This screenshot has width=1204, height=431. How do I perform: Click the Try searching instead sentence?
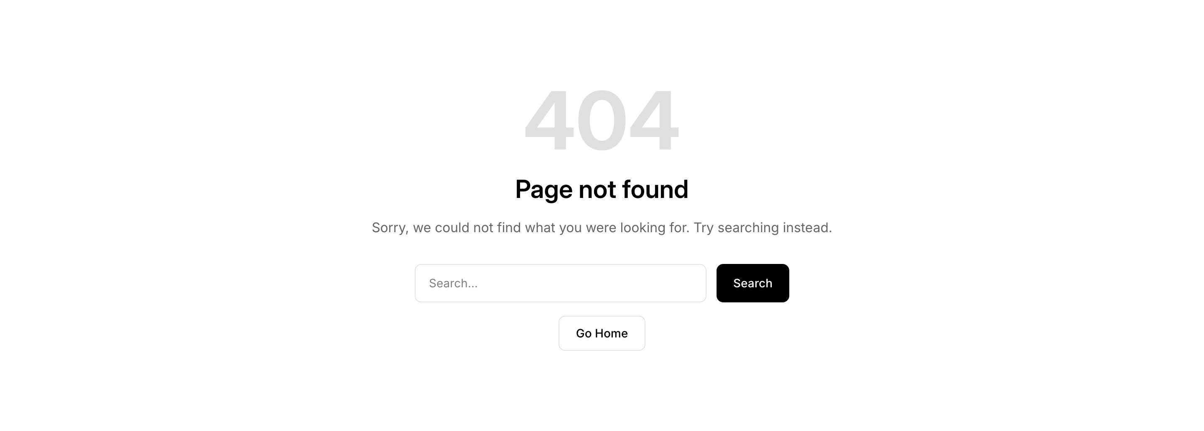click(763, 228)
